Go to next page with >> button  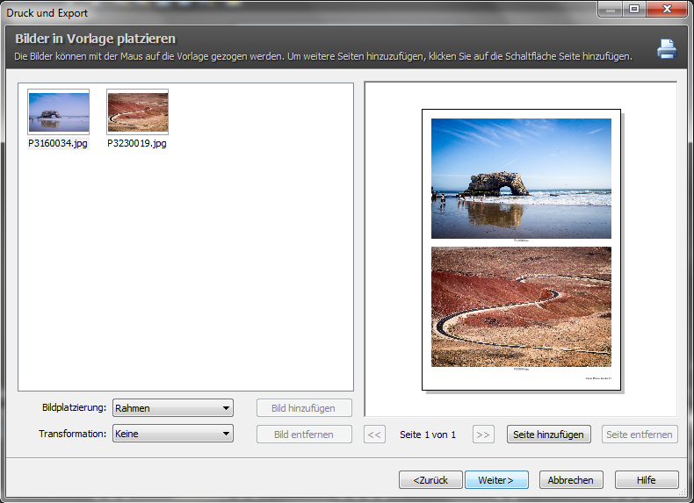coord(483,435)
